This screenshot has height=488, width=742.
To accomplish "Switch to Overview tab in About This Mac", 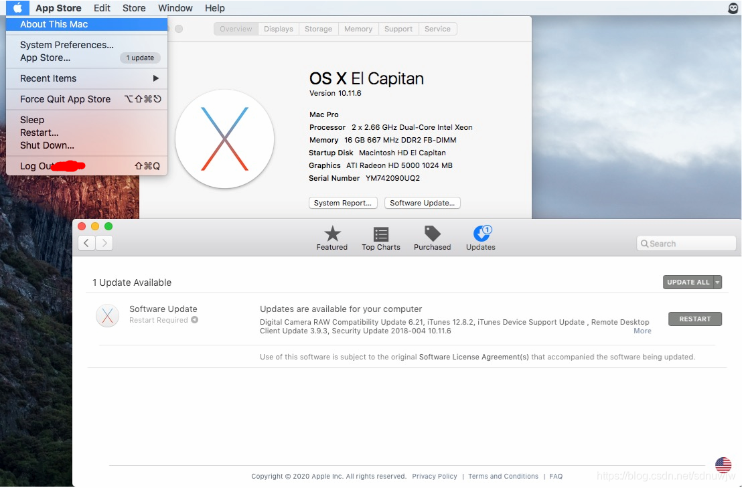I will click(x=236, y=29).
